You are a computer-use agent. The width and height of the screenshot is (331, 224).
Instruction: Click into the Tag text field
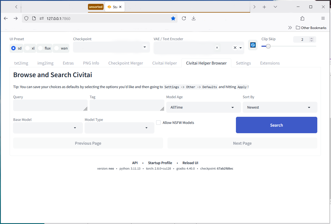(x=127, y=105)
